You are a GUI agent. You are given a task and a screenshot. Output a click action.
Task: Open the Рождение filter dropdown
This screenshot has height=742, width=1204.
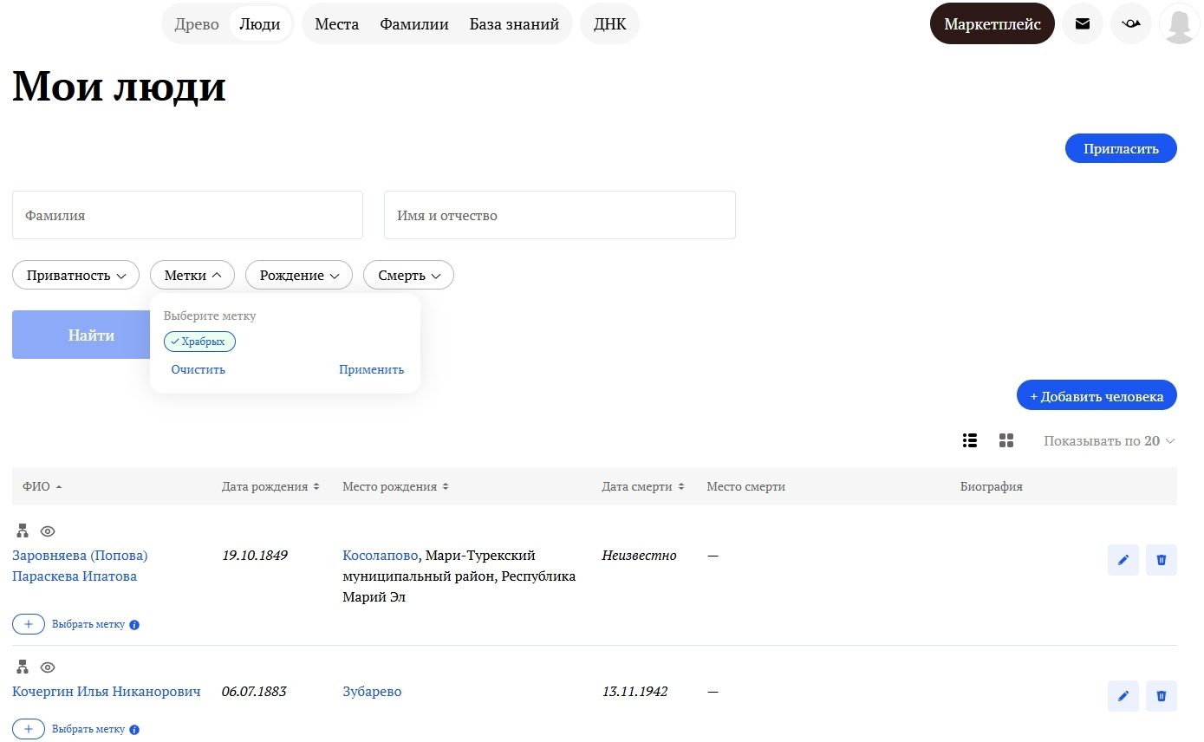298,276
